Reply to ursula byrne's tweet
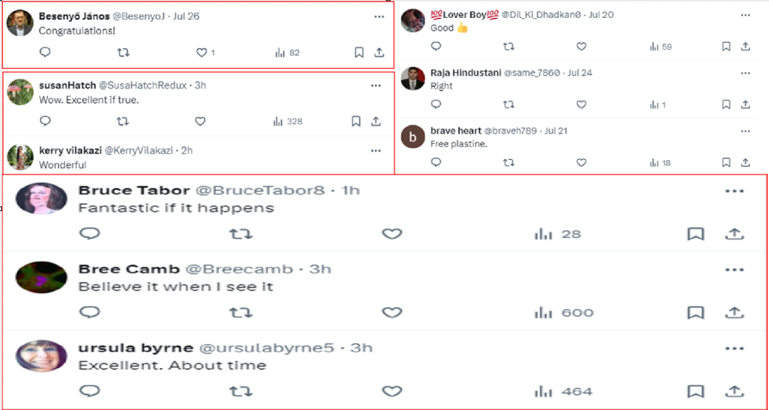The width and height of the screenshot is (769, 410). (x=90, y=391)
